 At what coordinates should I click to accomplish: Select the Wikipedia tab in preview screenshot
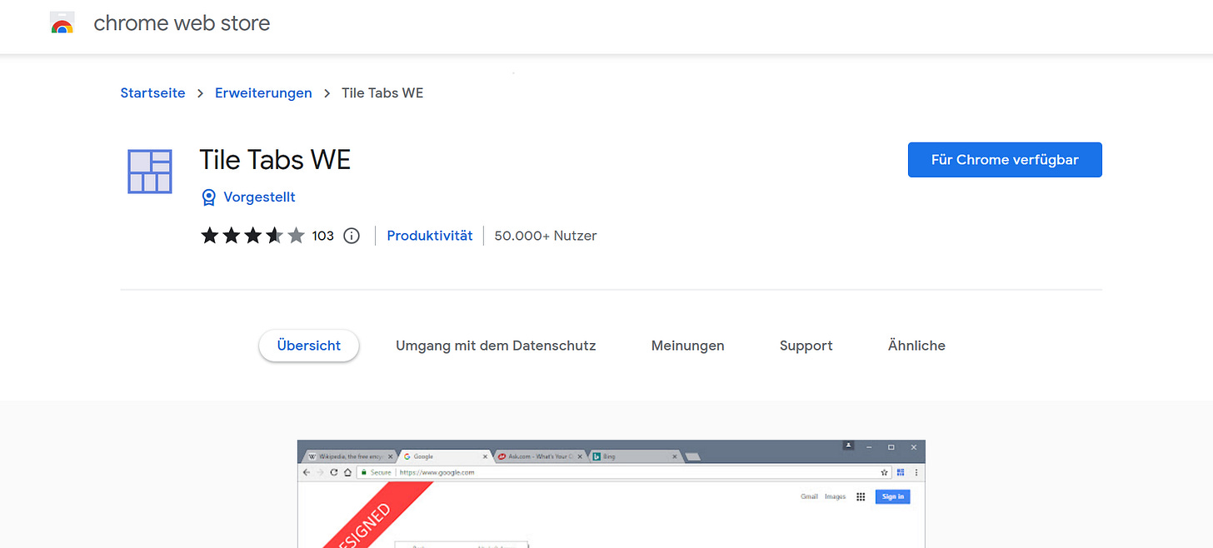[x=349, y=456]
